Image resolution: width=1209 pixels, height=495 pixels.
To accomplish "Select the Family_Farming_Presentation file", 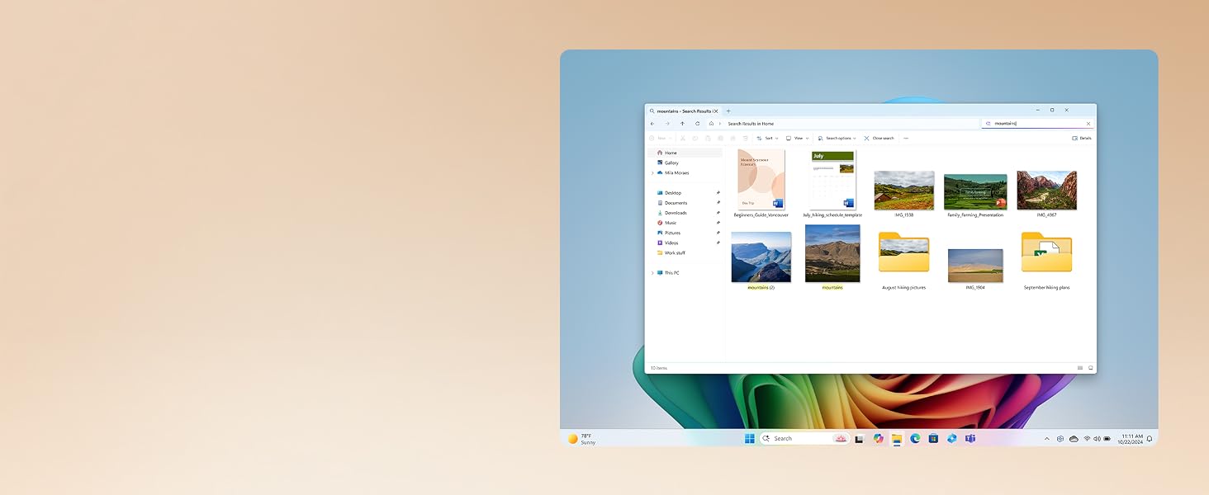I will (975, 196).
